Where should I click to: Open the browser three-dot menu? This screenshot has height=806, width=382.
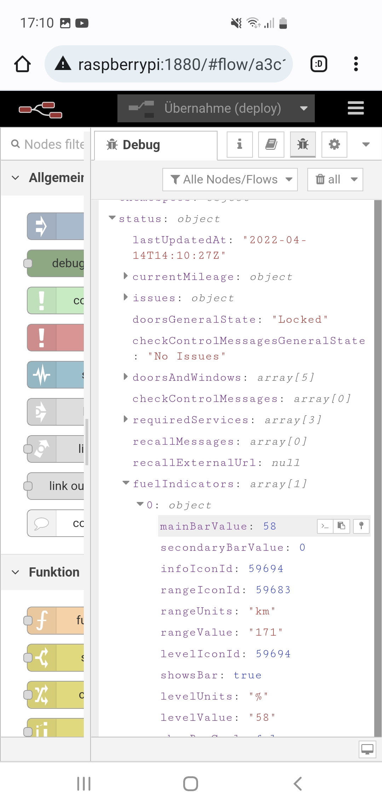tap(356, 64)
